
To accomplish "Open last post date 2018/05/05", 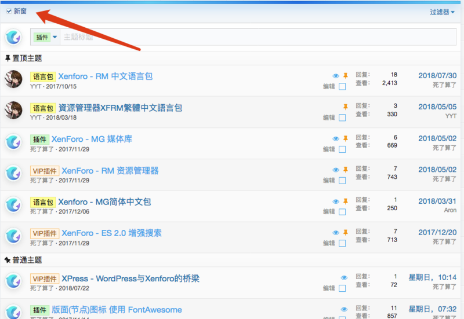I will (x=437, y=107).
